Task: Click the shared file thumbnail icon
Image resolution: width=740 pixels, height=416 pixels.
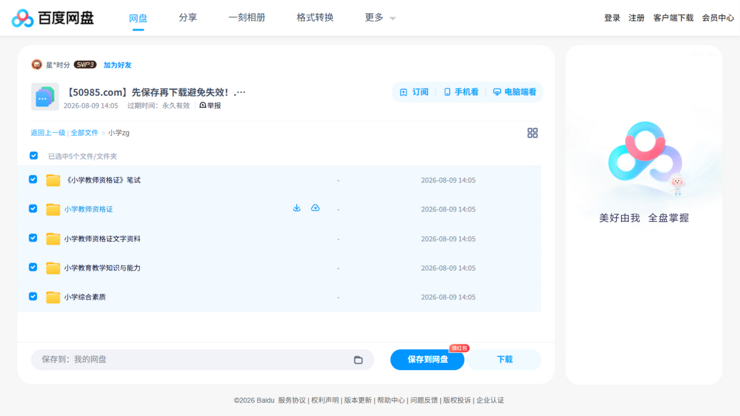Action: (x=45, y=96)
